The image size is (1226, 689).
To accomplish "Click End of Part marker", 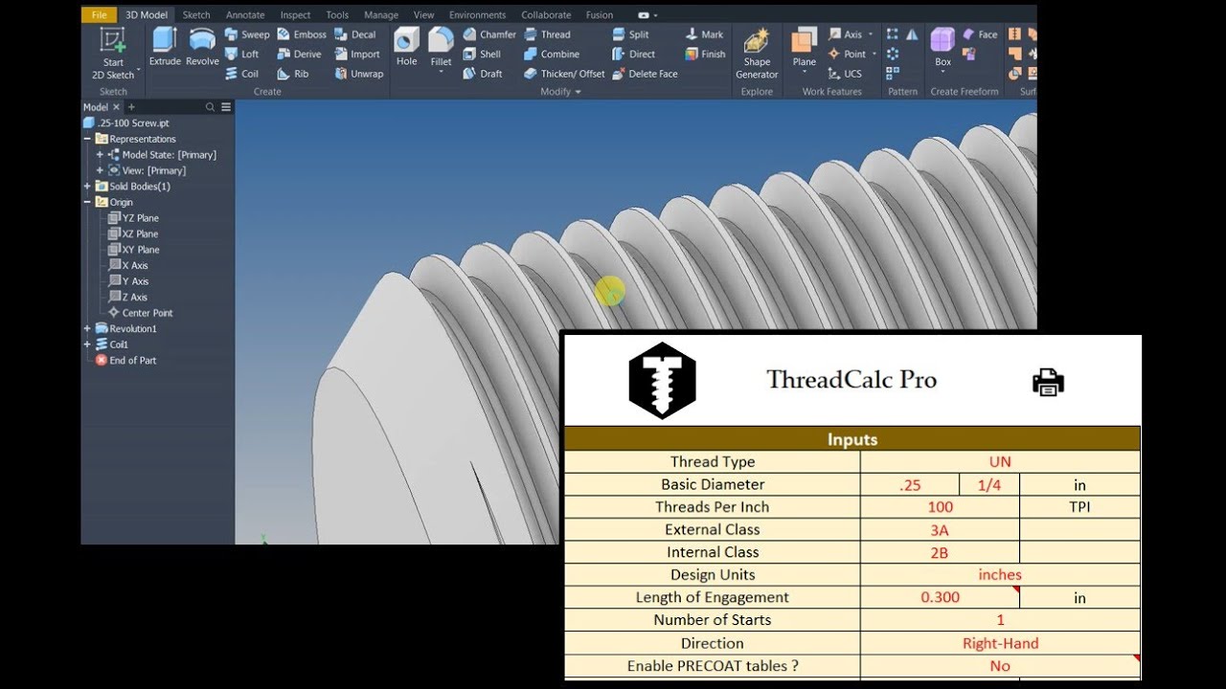I will 126,361.
